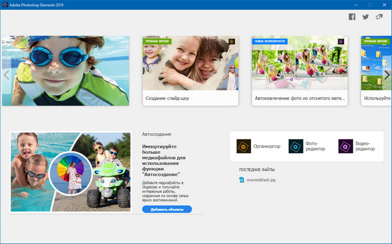Click product badge on slideshow card

pyautogui.click(x=232, y=42)
